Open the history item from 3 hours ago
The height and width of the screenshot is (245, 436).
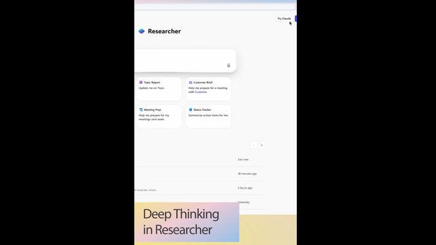[200, 188]
